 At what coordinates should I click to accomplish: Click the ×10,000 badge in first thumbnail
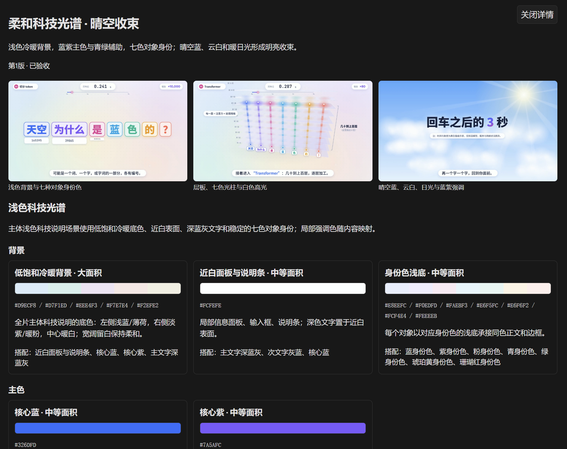[171, 86]
